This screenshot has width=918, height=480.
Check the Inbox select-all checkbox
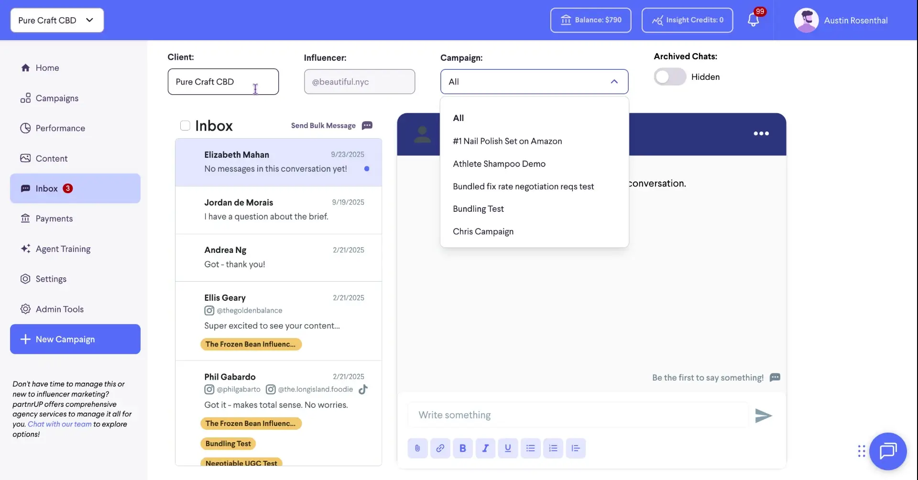coord(185,125)
